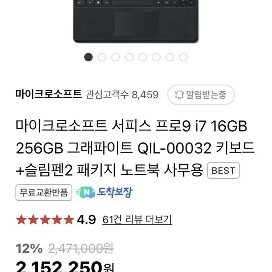Show the seventh carousel image dot

(170, 57)
